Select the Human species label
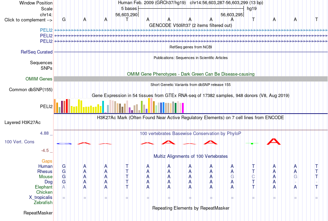 tap(45, 166)
